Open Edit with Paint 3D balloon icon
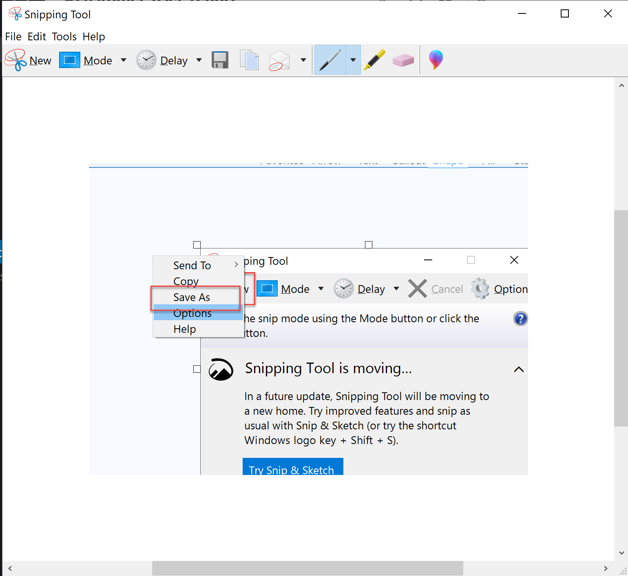628x576 pixels. coord(436,60)
